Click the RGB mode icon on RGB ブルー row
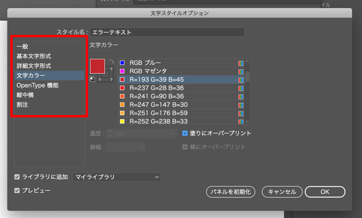The height and width of the screenshot is (218, 362). [x=241, y=63]
